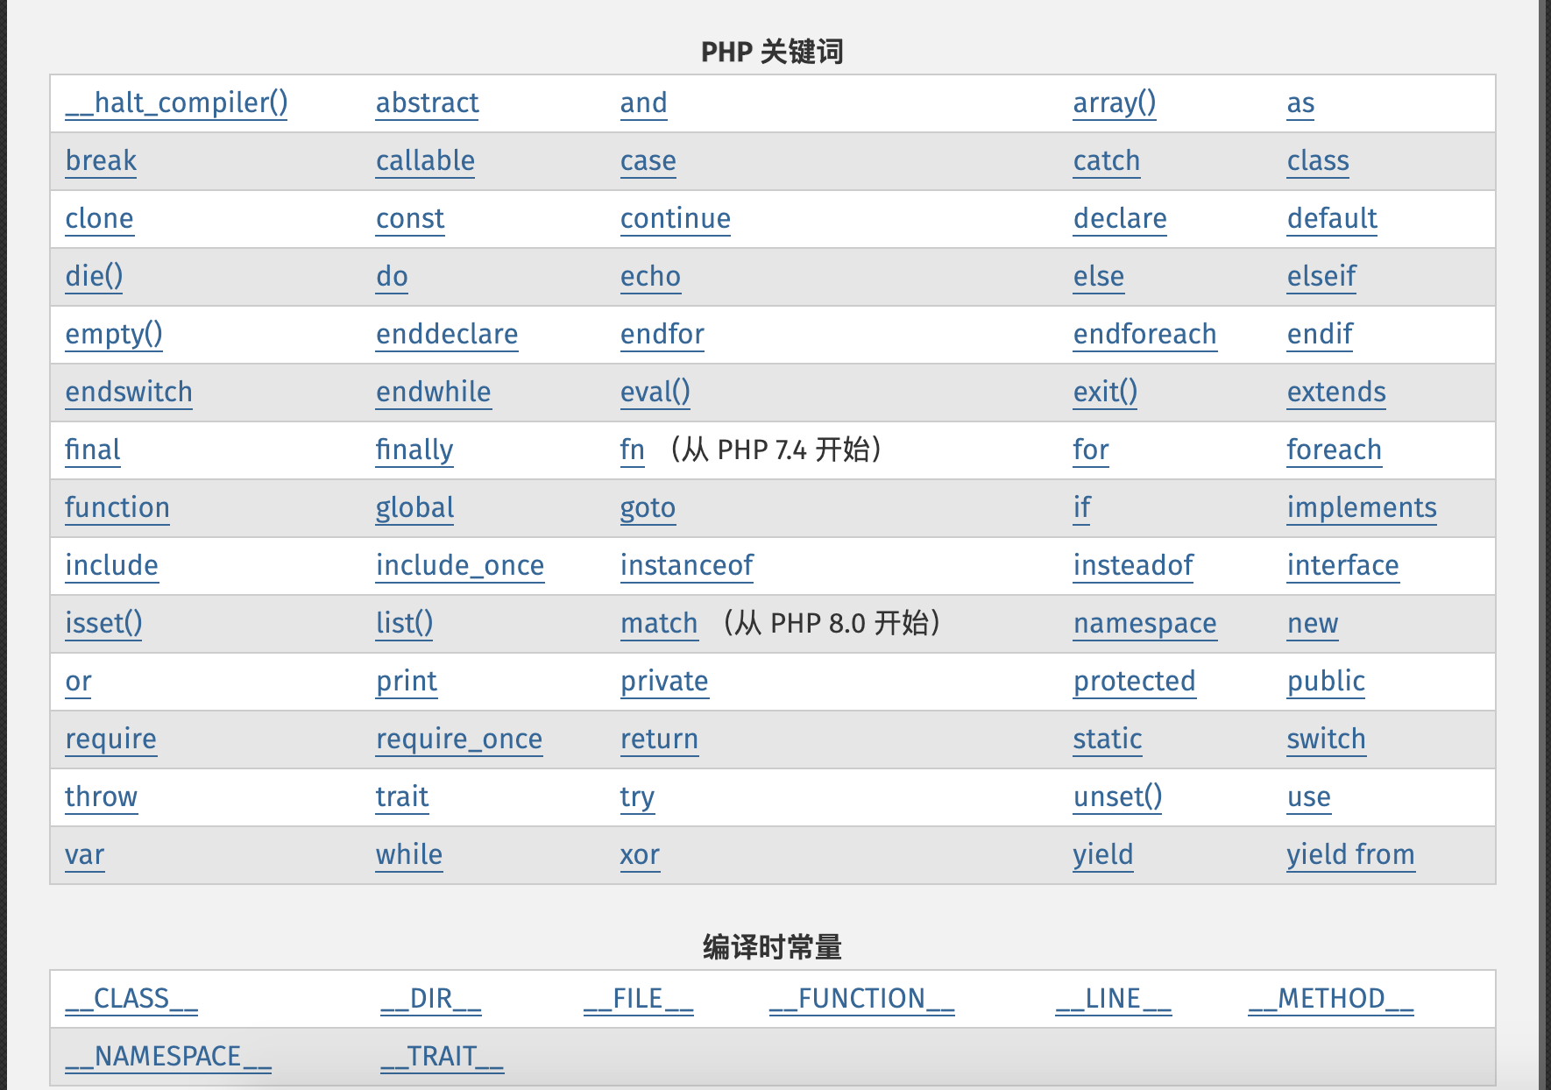Open the declare keyword link
The height and width of the screenshot is (1090, 1551).
click(x=1120, y=219)
